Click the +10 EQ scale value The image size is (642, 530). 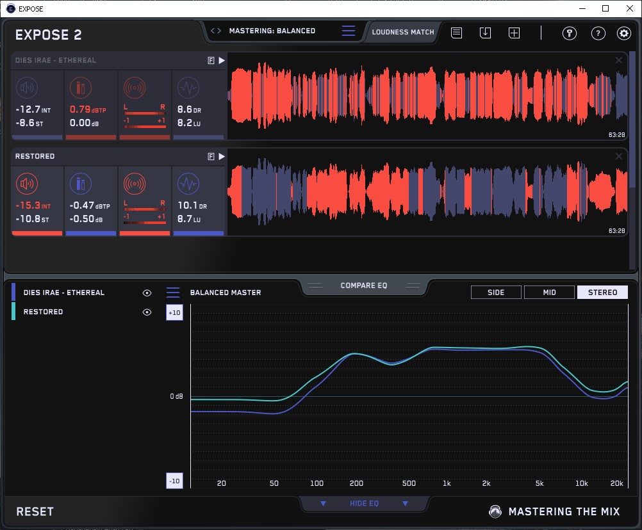coord(174,312)
